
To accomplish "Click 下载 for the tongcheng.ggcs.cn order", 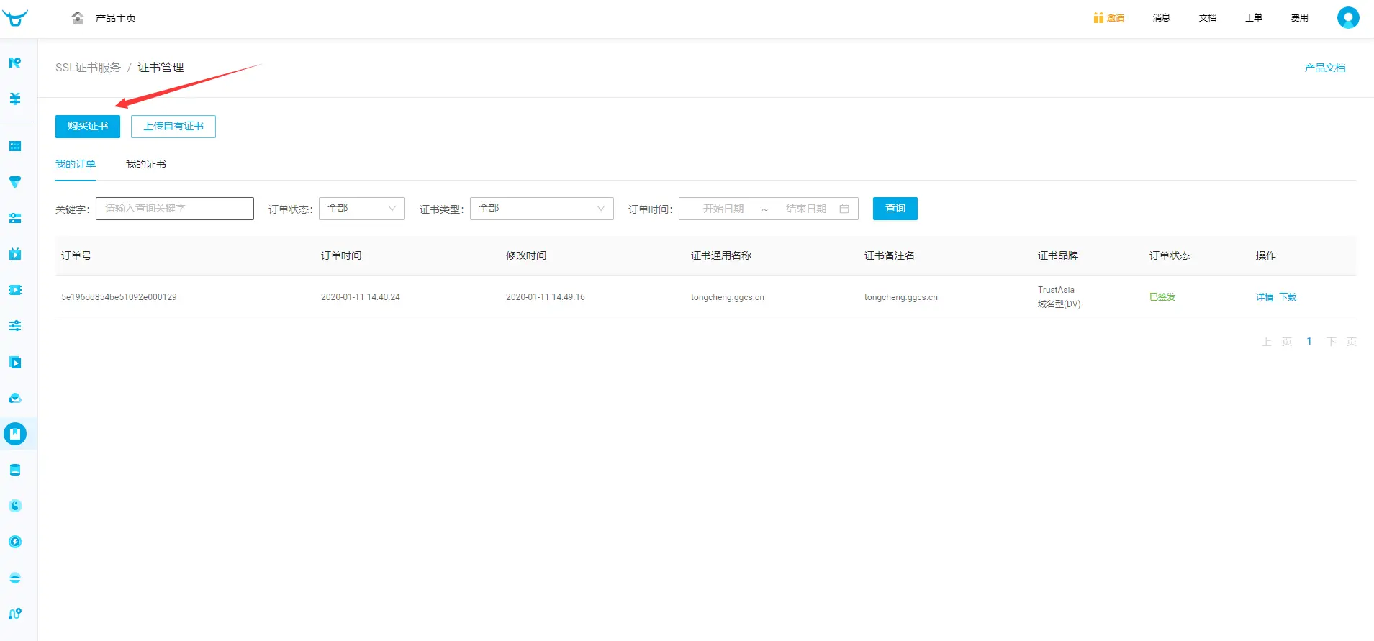I will click(x=1288, y=297).
